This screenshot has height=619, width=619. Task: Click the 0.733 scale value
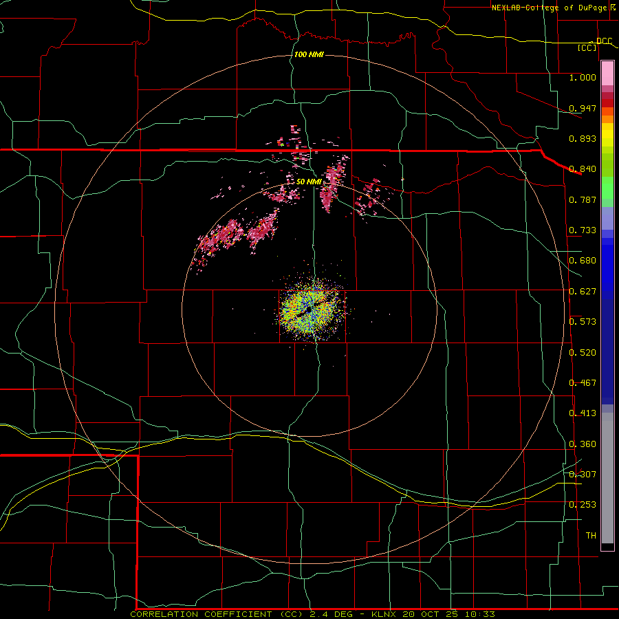click(583, 230)
